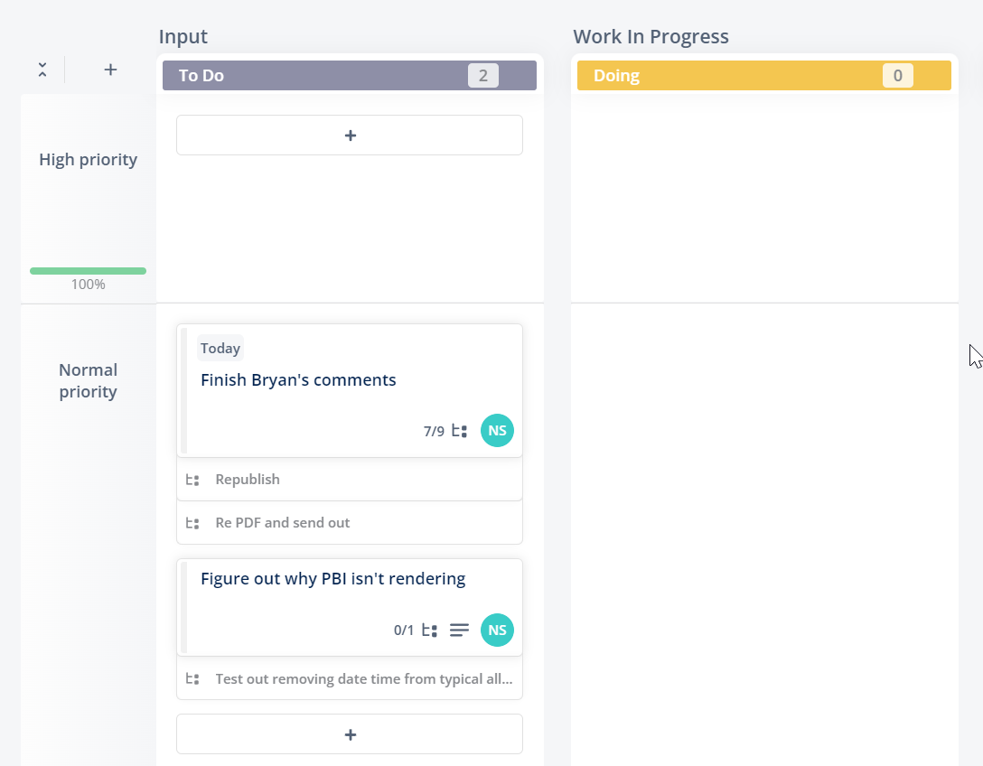Open the "Test out removing date time" subtask

pyautogui.click(x=349, y=679)
